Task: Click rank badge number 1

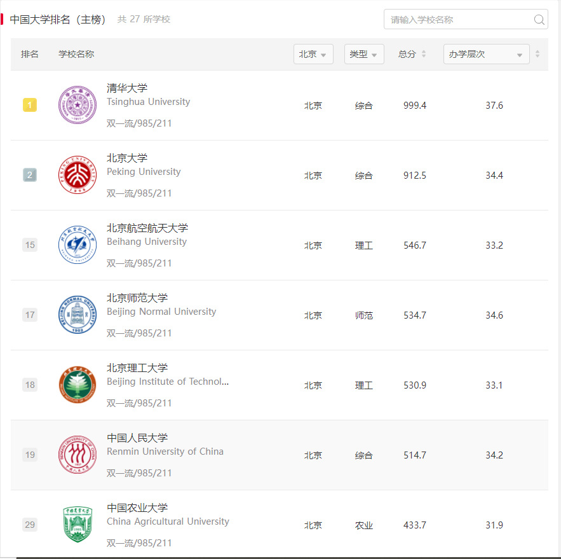Action: 30,105
